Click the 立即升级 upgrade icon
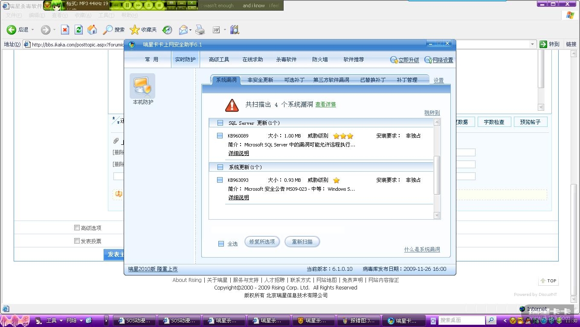 394,60
